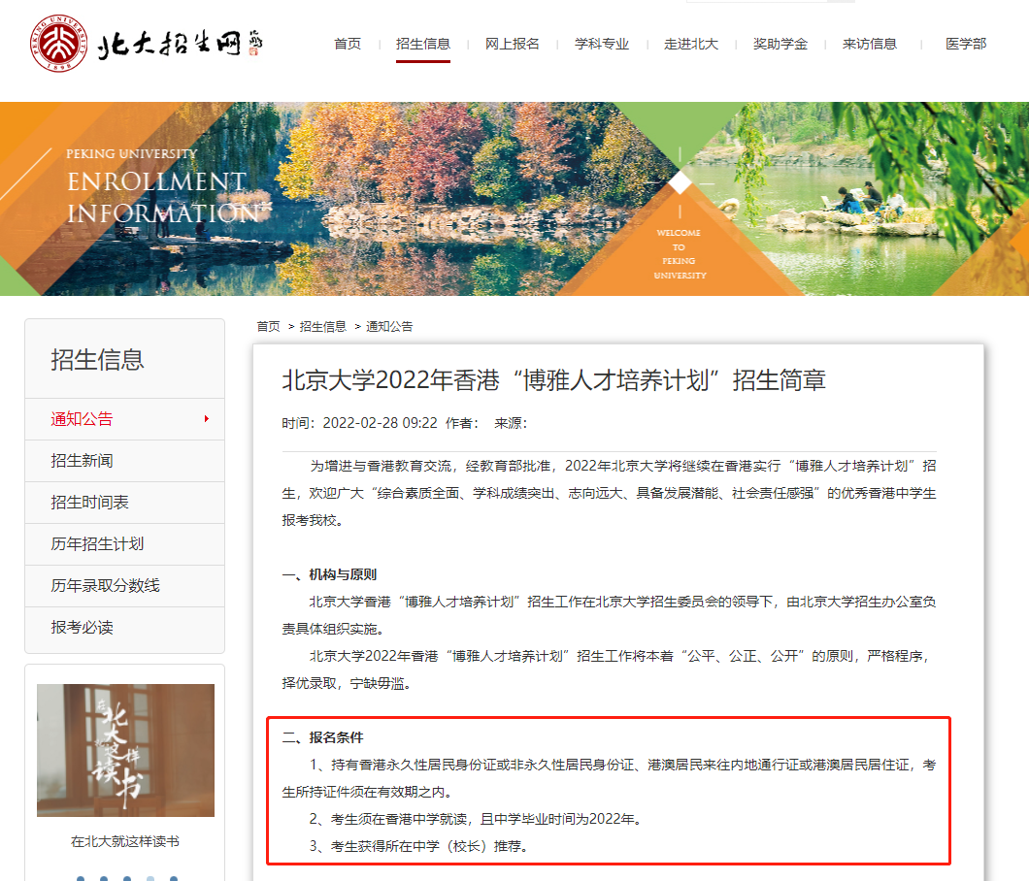1029x881 pixels.
Task: Open the 来访信息 navigation item
Action: [870, 44]
